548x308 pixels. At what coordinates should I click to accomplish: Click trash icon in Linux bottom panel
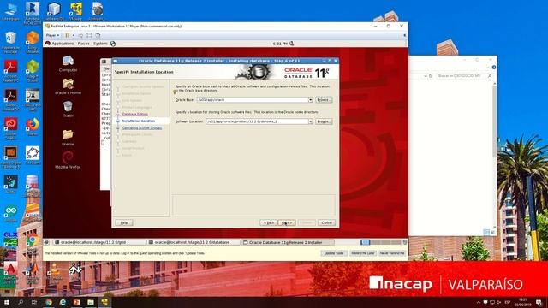[405, 242]
